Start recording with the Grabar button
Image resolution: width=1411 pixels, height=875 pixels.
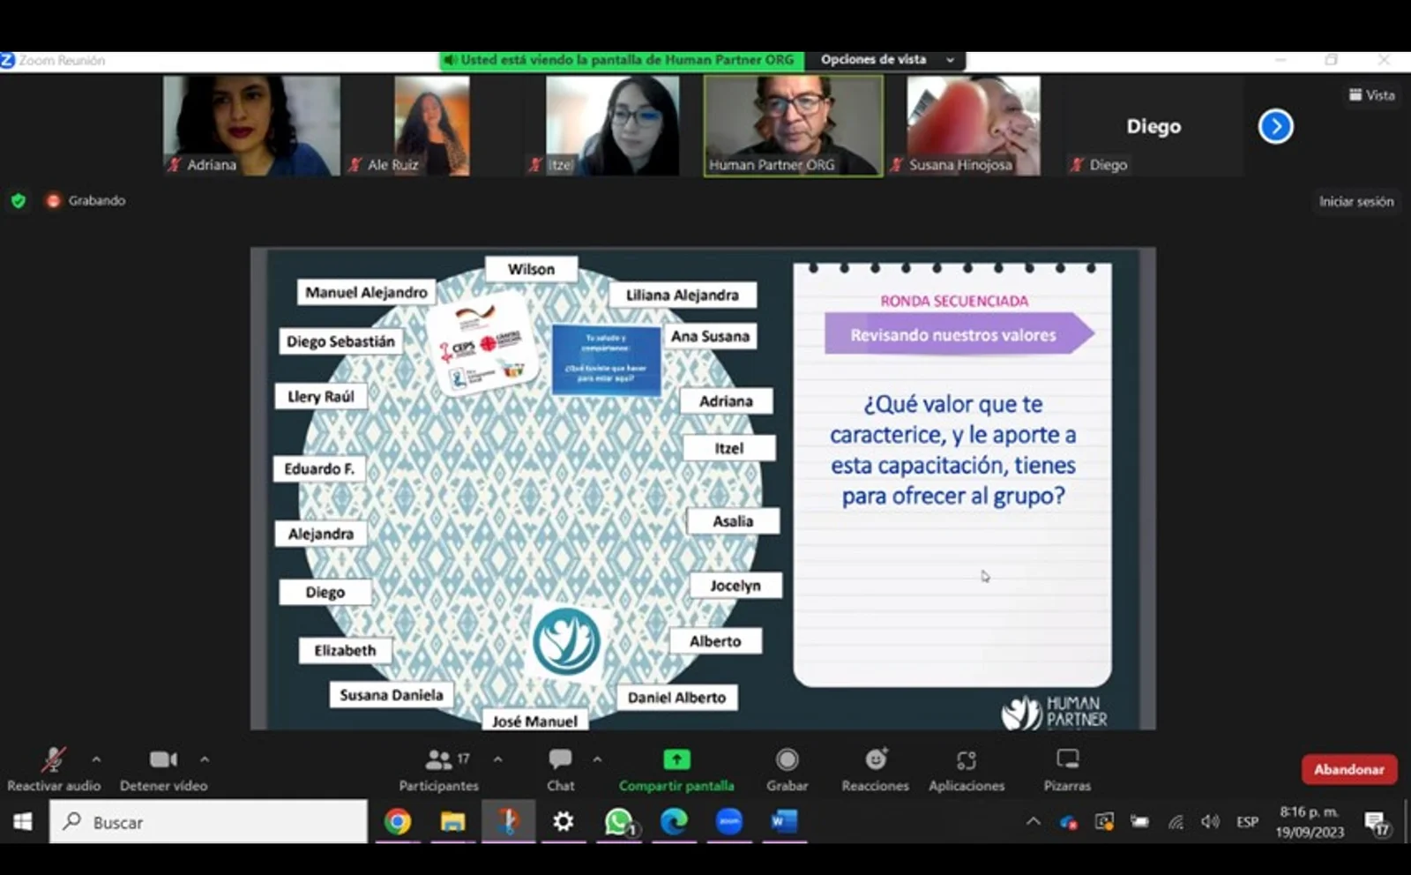point(787,768)
